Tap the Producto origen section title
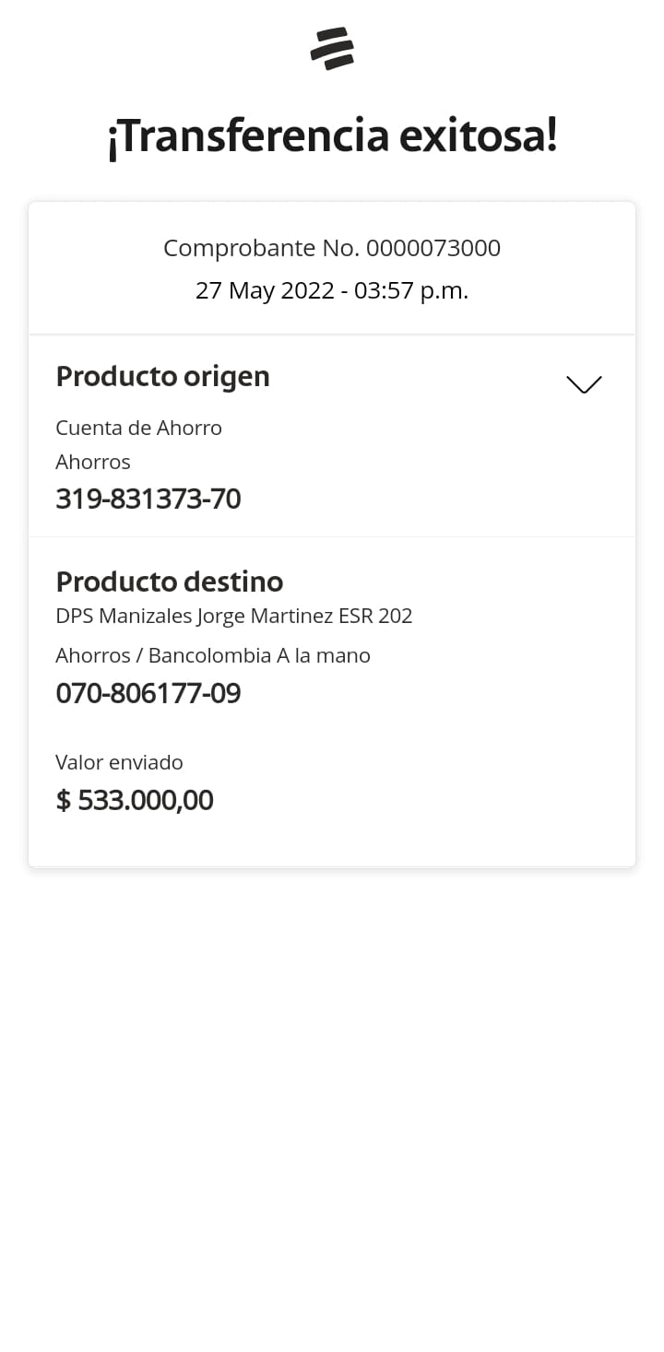The height and width of the screenshot is (1352, 664). click(162, 376)
